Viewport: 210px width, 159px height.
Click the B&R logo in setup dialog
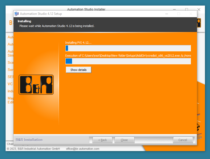pos(36,85)
